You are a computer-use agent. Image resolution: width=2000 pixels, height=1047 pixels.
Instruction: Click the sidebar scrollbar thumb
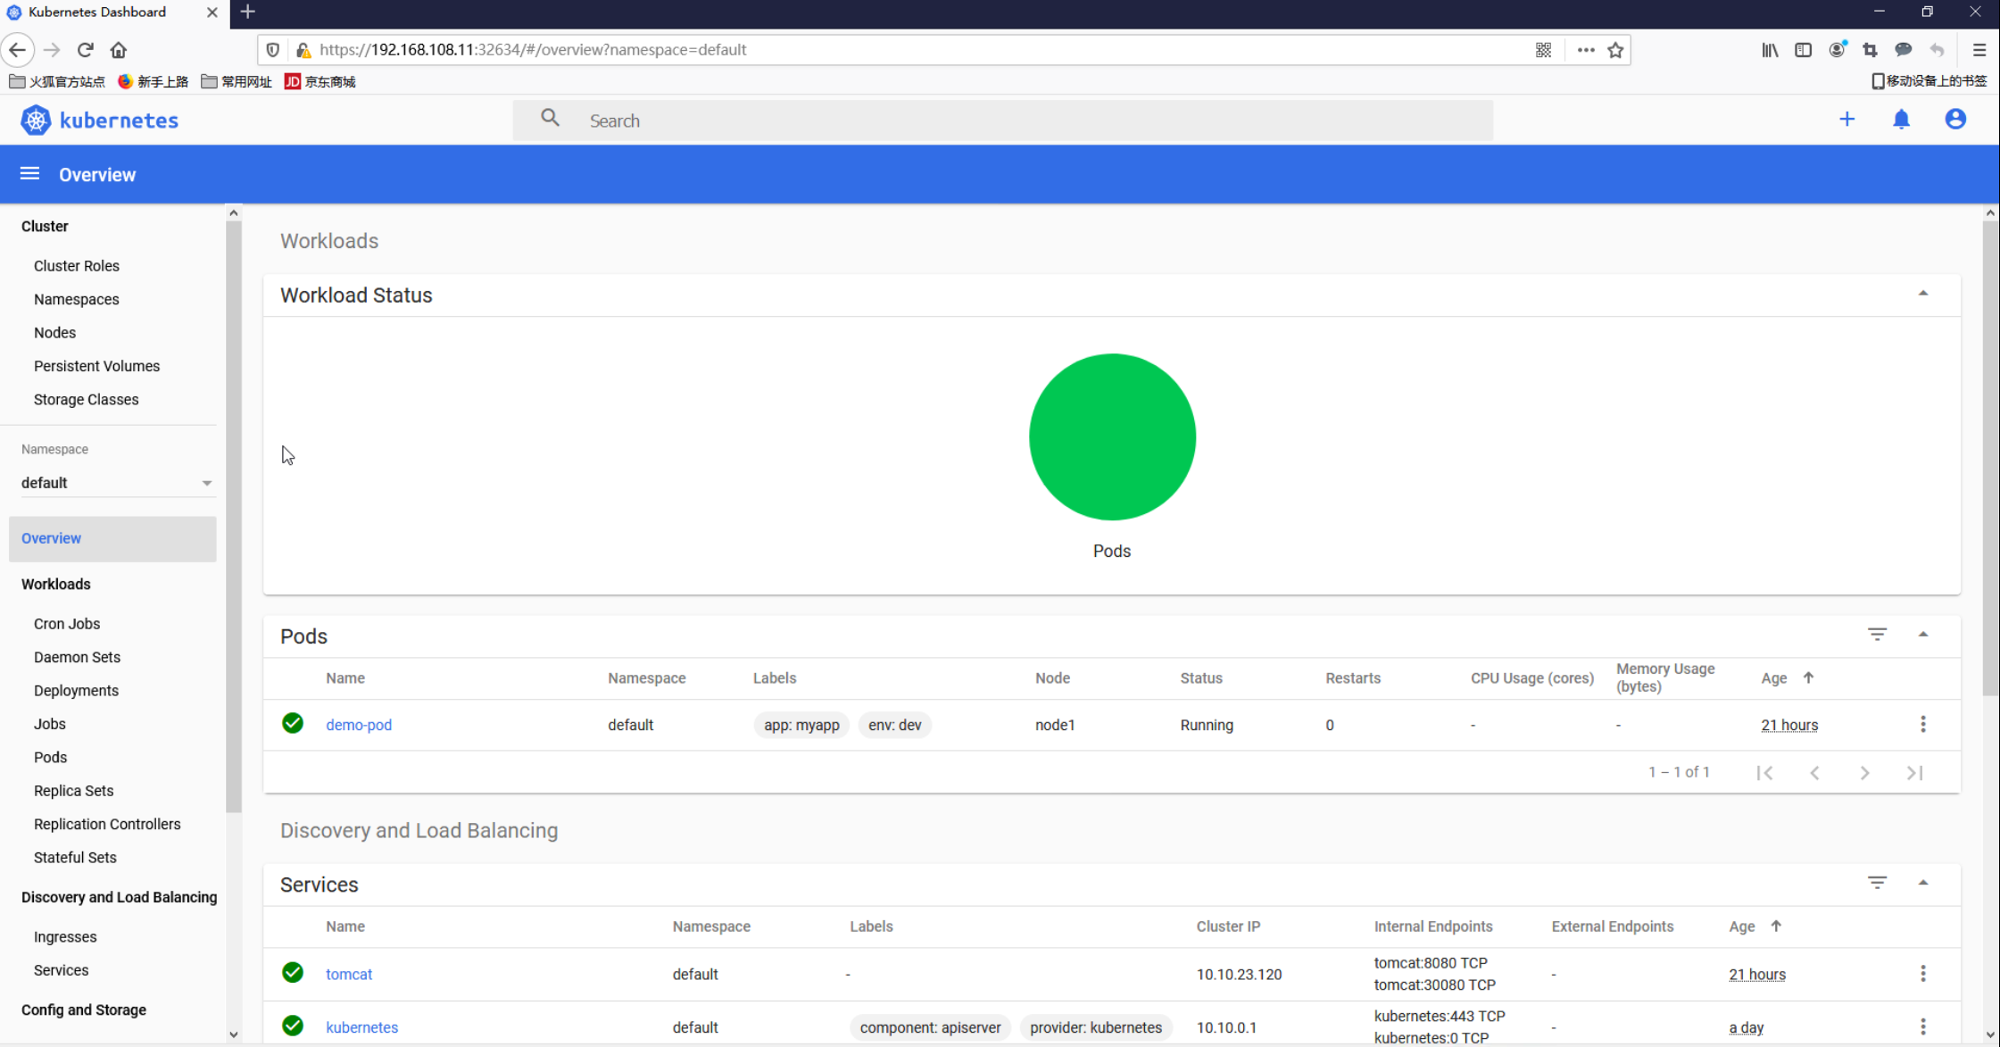point(233,518)
